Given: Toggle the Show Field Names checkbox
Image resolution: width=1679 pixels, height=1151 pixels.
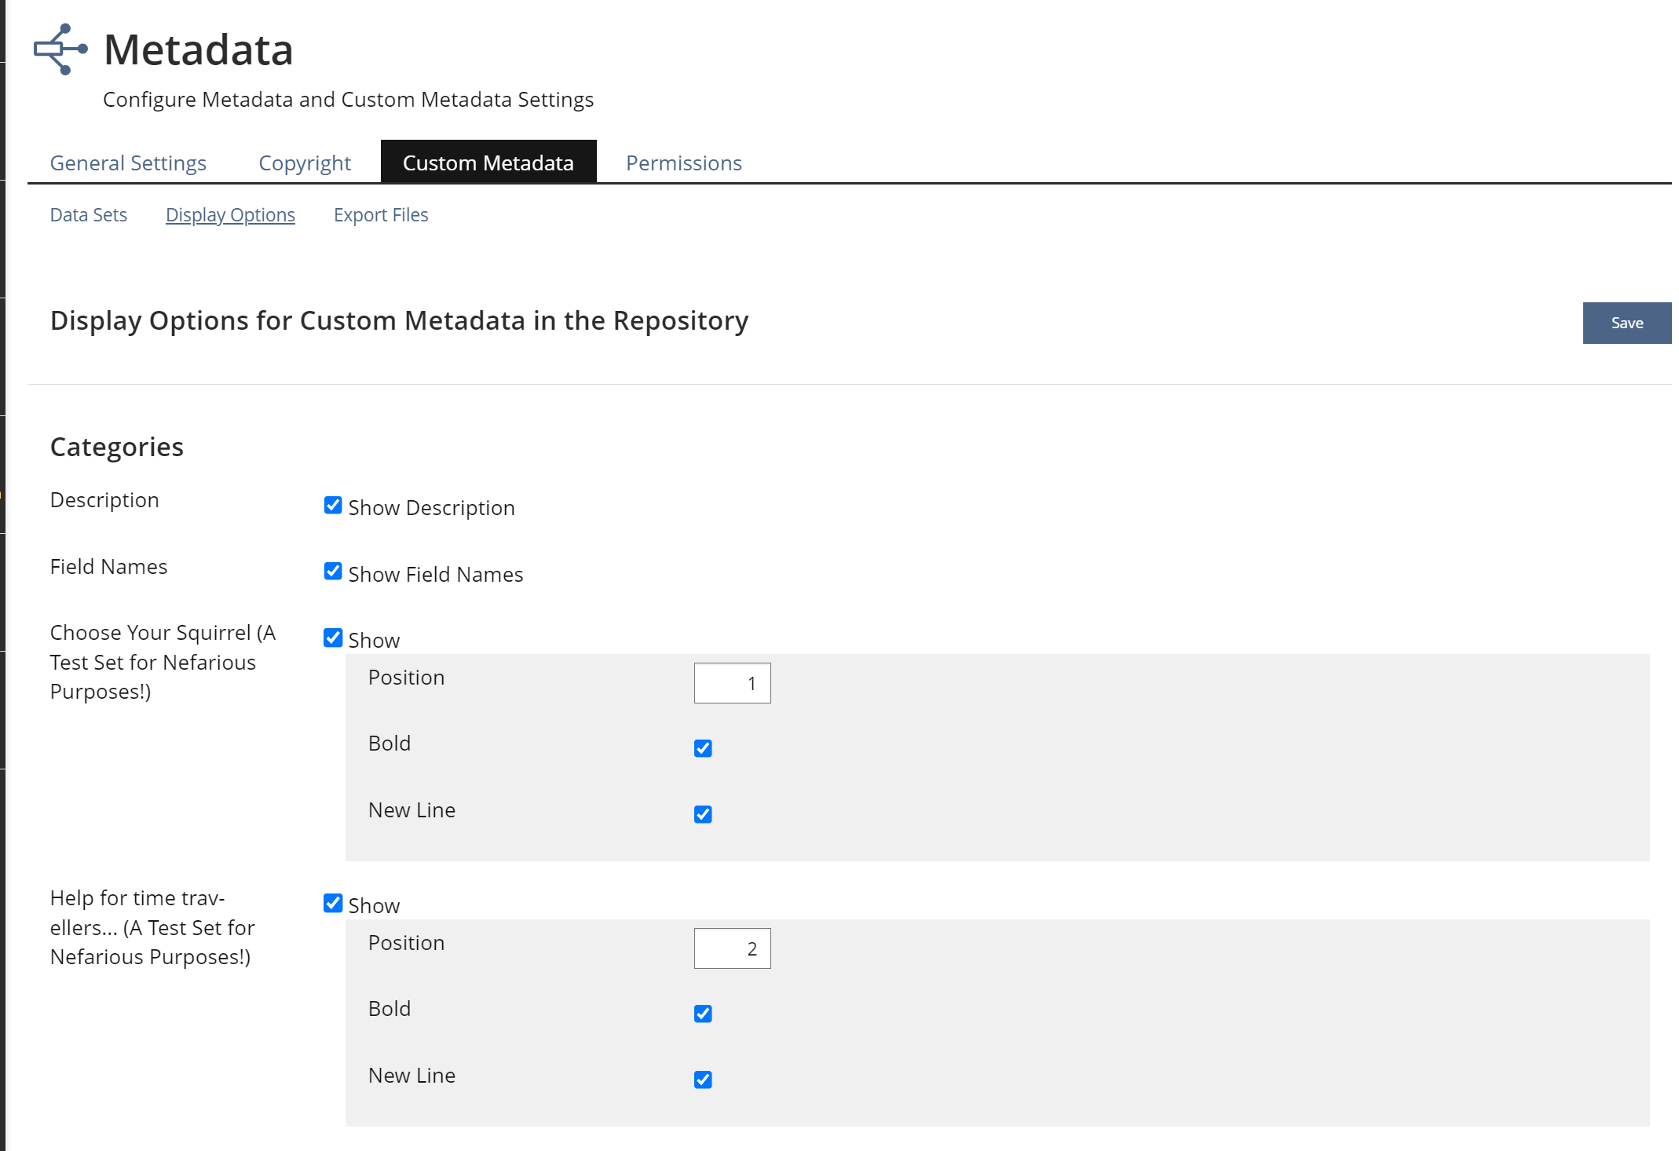Looking at the screenshot, I should coord(333,572).
